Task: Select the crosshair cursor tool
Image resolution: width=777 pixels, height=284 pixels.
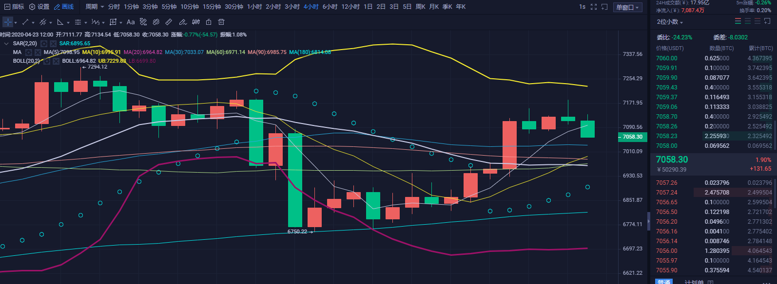Action: 8,22
